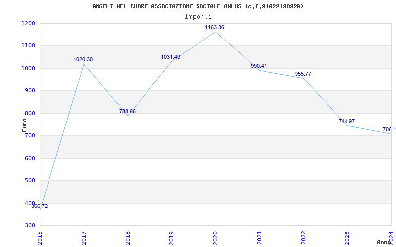Select year 2020 on the x-axis
This screenshot has width=396, height=247.
click(215, 237)
